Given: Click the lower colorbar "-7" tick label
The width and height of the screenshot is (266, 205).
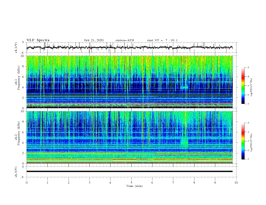Looking at the screenshot, I should click(x=248, y=159).
